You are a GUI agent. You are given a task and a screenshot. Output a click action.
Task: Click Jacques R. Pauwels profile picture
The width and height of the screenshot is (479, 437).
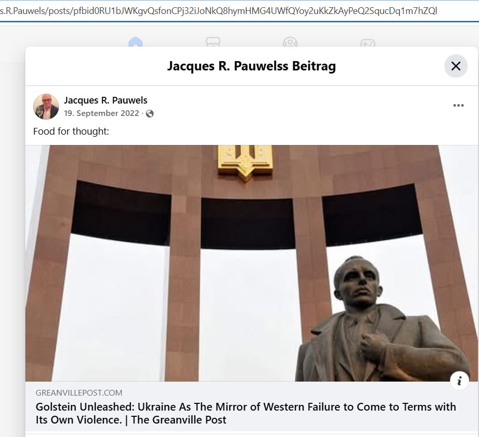click(46, 107)
